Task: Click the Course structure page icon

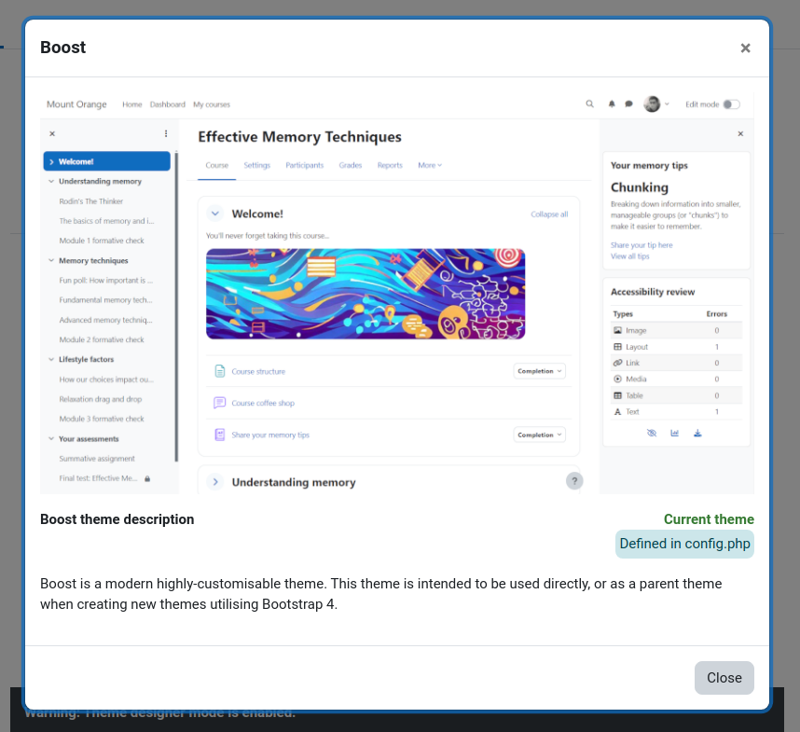Action: 219,371
